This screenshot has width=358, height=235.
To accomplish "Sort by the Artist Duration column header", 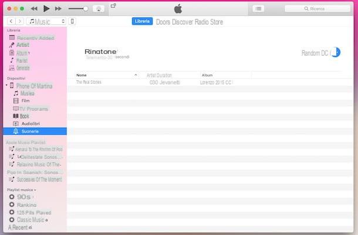I will pos(159,75).
